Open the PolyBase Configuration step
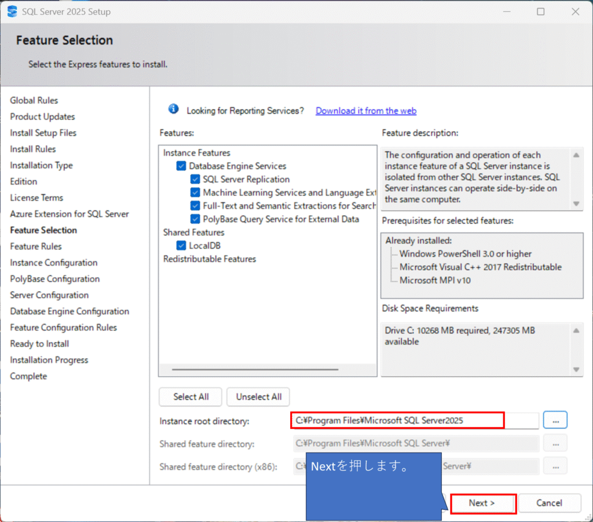This screenshot has height=522, width=593. click(55, 279)
